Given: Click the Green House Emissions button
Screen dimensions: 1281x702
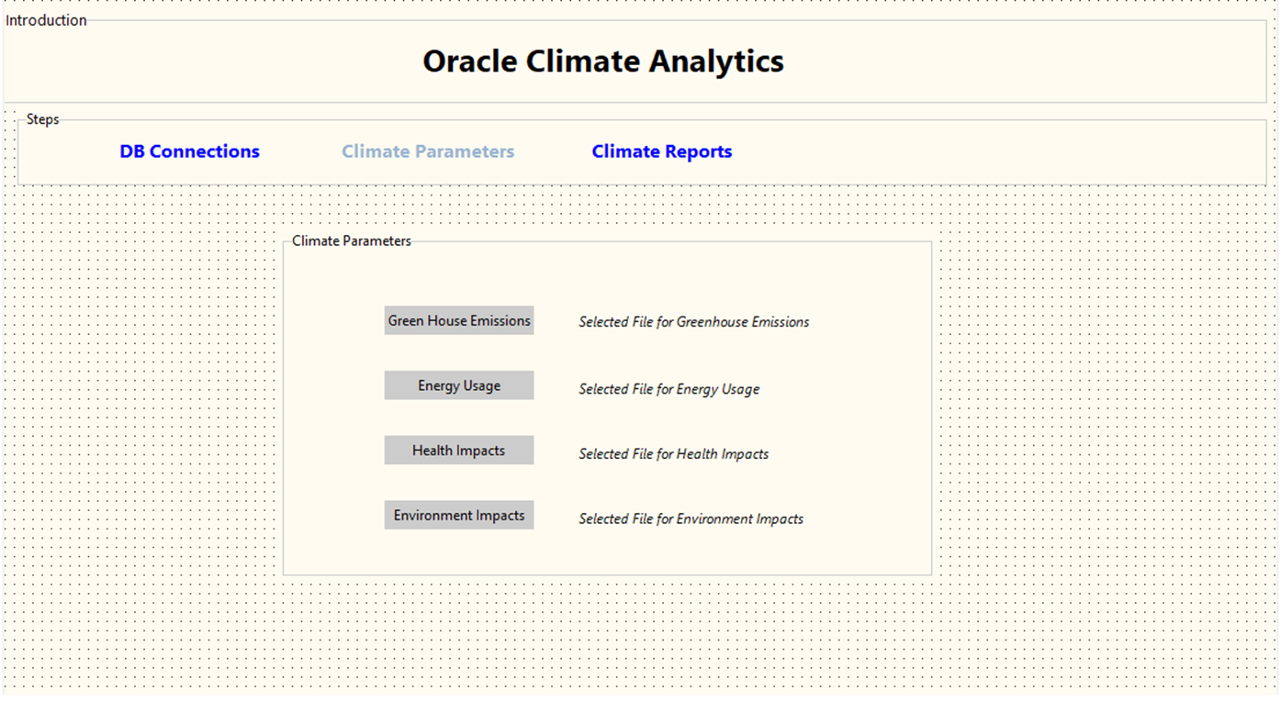Looking at the screenshot, I should coord(458,320).
